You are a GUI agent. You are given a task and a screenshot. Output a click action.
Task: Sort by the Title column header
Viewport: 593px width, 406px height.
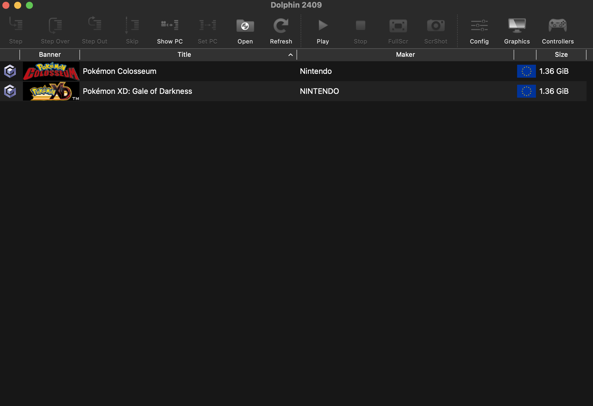click(x=184, y=54)
